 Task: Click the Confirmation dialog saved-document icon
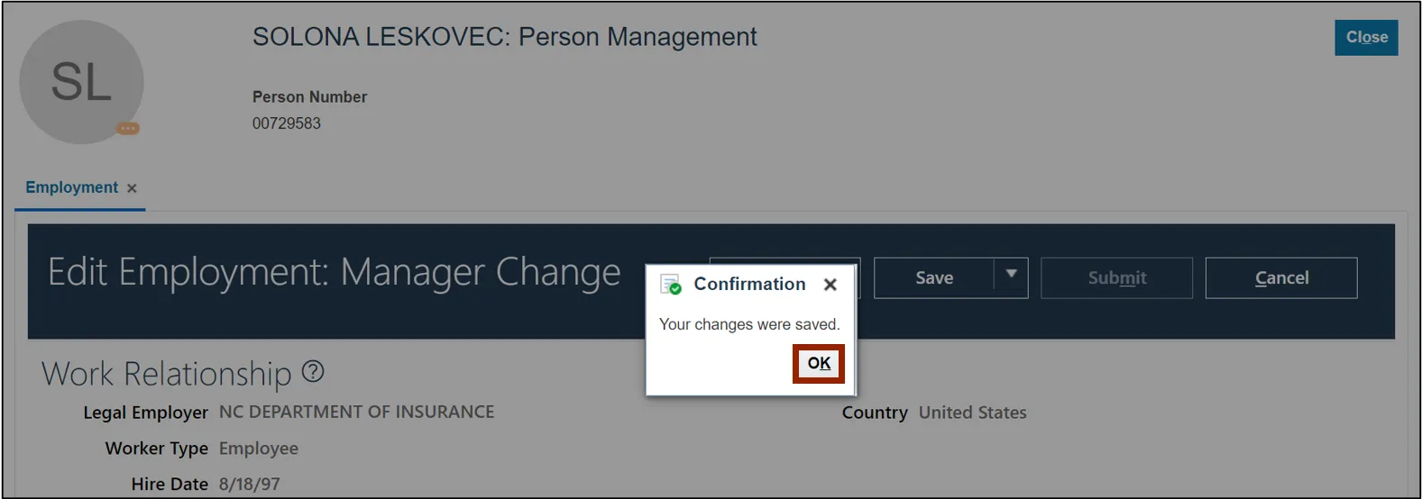(671, 285)
